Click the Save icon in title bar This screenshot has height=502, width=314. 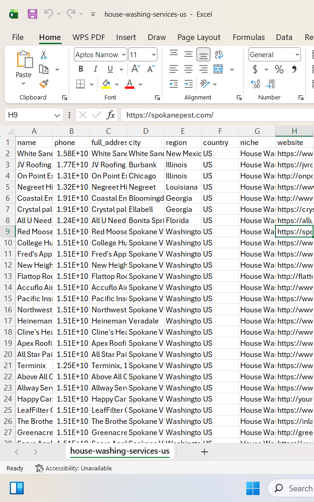tap(33, 14)
